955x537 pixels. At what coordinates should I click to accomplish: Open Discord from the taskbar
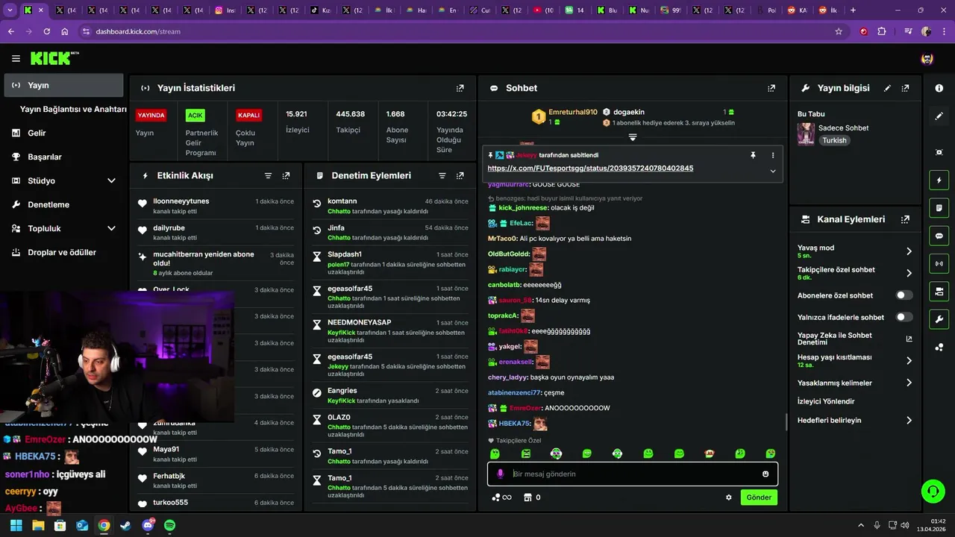148,526
